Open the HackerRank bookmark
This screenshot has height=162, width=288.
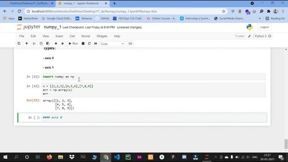point(28,18)
